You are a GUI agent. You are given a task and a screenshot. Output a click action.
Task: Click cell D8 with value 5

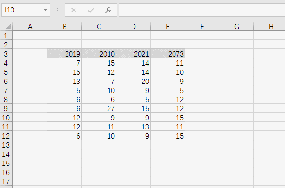click(133, 99)
